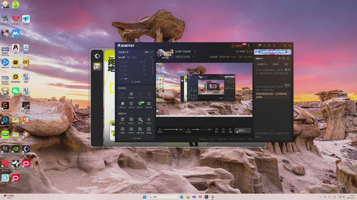This screenshot has height=200, width=357.
Task: Toggle visibility of the first source row
Action: 144,62
